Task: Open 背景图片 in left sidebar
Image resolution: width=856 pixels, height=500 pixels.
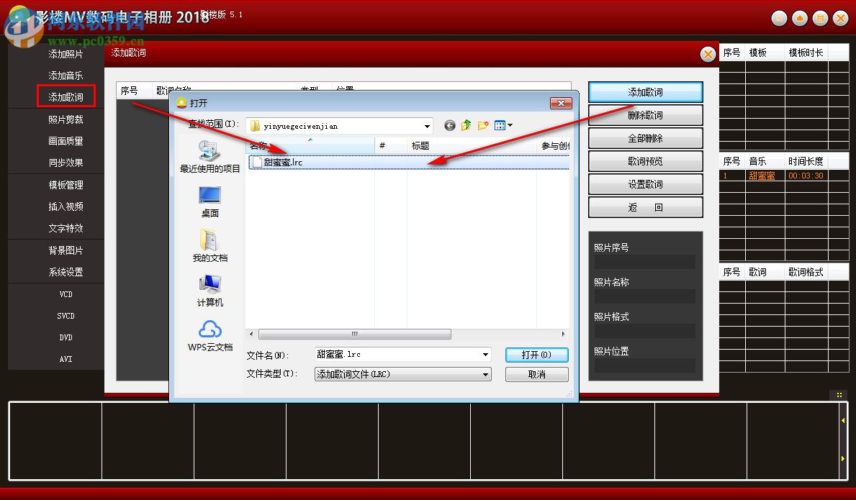Action: pos(66,250)
